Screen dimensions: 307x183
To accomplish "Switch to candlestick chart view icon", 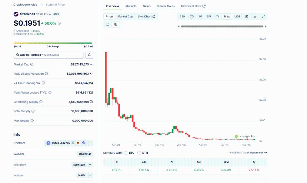I will [x=116, y=25].
